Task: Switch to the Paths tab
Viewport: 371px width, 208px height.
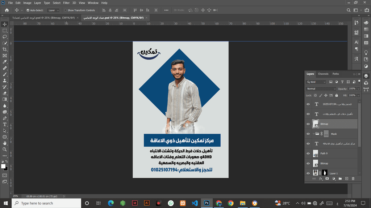Action: (335, 74)
